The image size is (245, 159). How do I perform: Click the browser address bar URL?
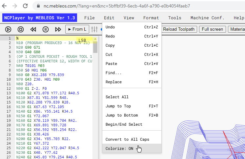pyautogui.click(x=117, y=6)
